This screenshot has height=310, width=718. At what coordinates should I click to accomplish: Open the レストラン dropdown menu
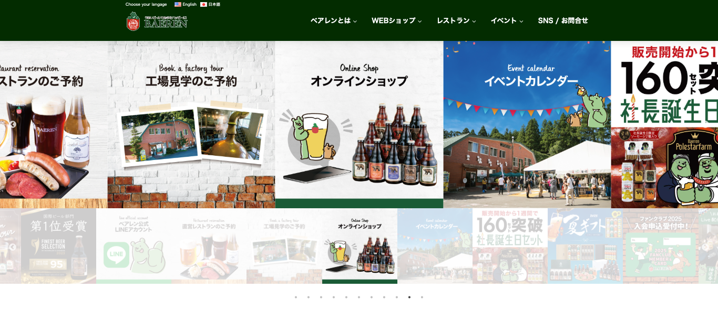click(x=456, y=21)
